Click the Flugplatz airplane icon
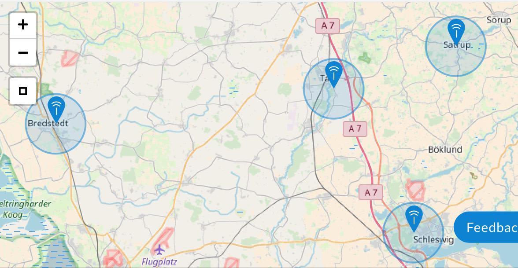 tap(159, 249)
